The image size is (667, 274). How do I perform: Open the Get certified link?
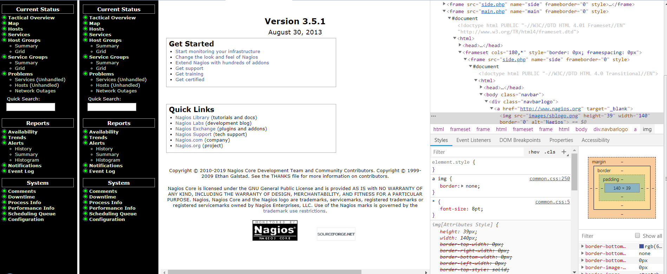(x=190, y=80)
